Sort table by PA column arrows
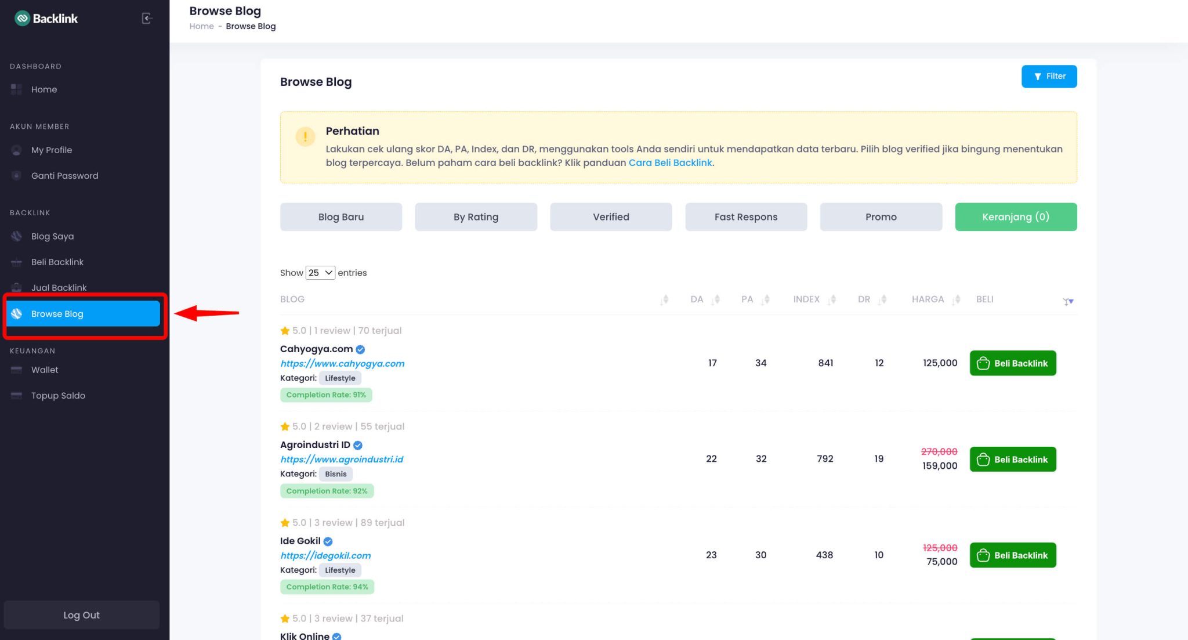The image size is (1188, 640). coord(766,299)
